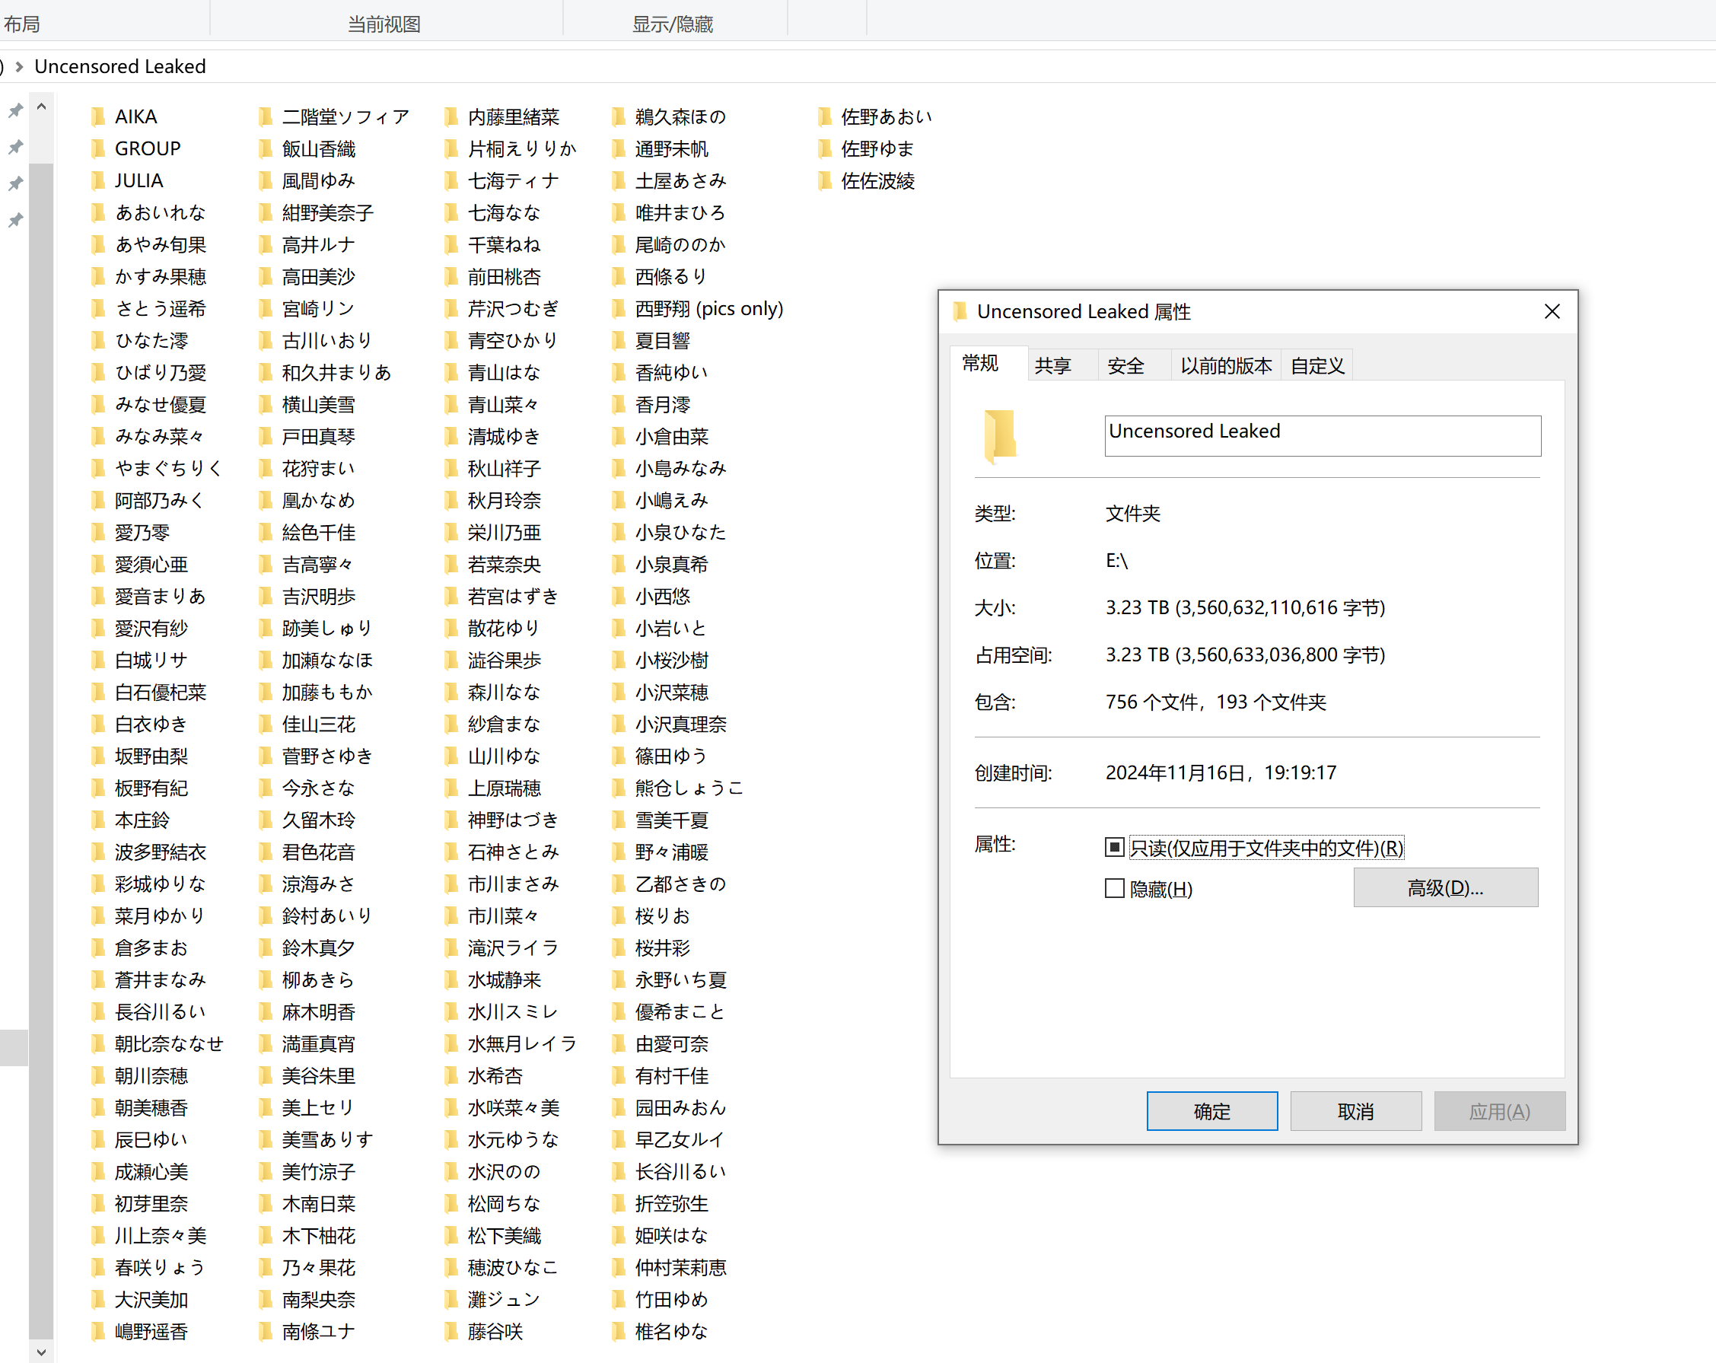This screenshot has height=1363, width=1716.
Task: Open '安全' tab in properties dialog
Action: (1129, 365)
